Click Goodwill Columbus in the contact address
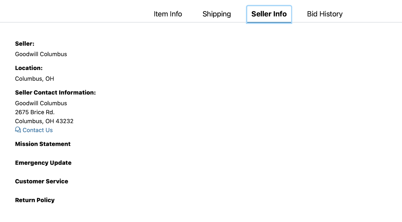Screen dimensions: 402x222 coord(41,103)
